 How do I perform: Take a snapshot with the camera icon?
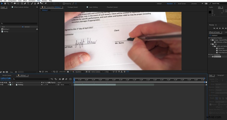pos(68,72)
